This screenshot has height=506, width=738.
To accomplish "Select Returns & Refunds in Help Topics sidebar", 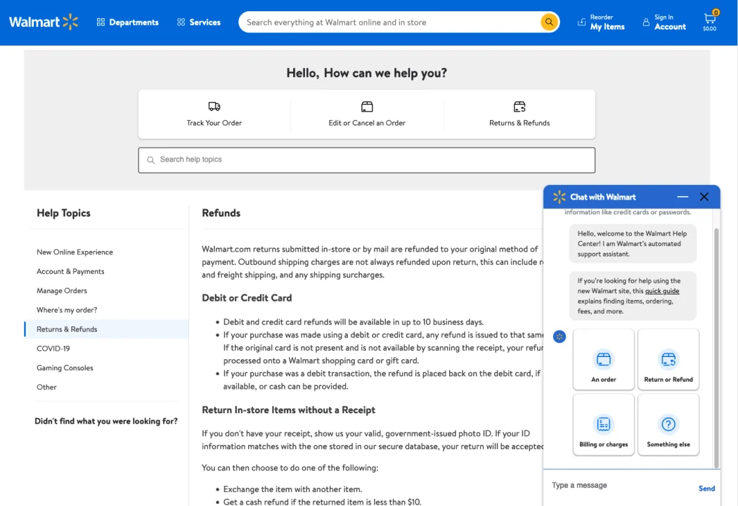I will 106,329.
